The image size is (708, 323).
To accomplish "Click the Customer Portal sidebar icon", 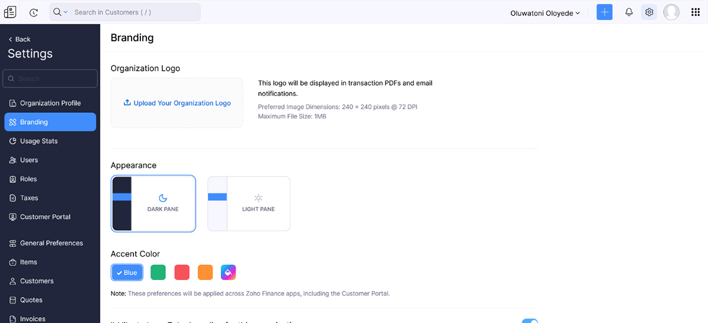I will tap(13, 217).
